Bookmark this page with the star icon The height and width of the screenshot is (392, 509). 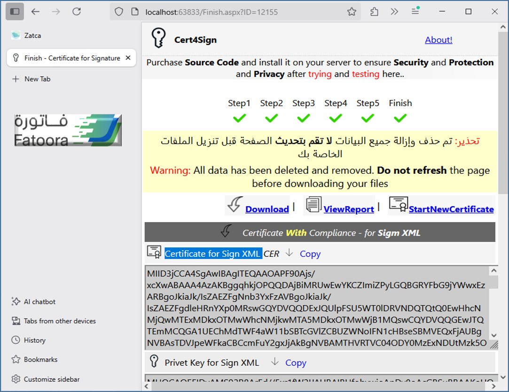[352, 12]
